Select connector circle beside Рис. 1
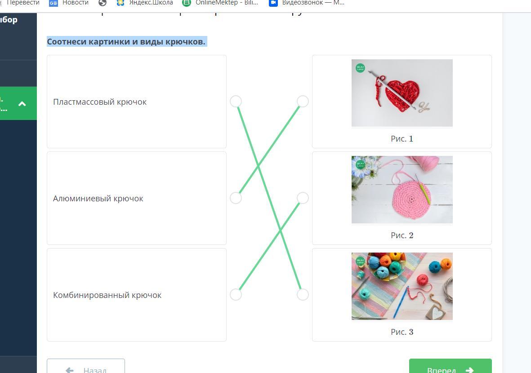 [x=303, y=101]
